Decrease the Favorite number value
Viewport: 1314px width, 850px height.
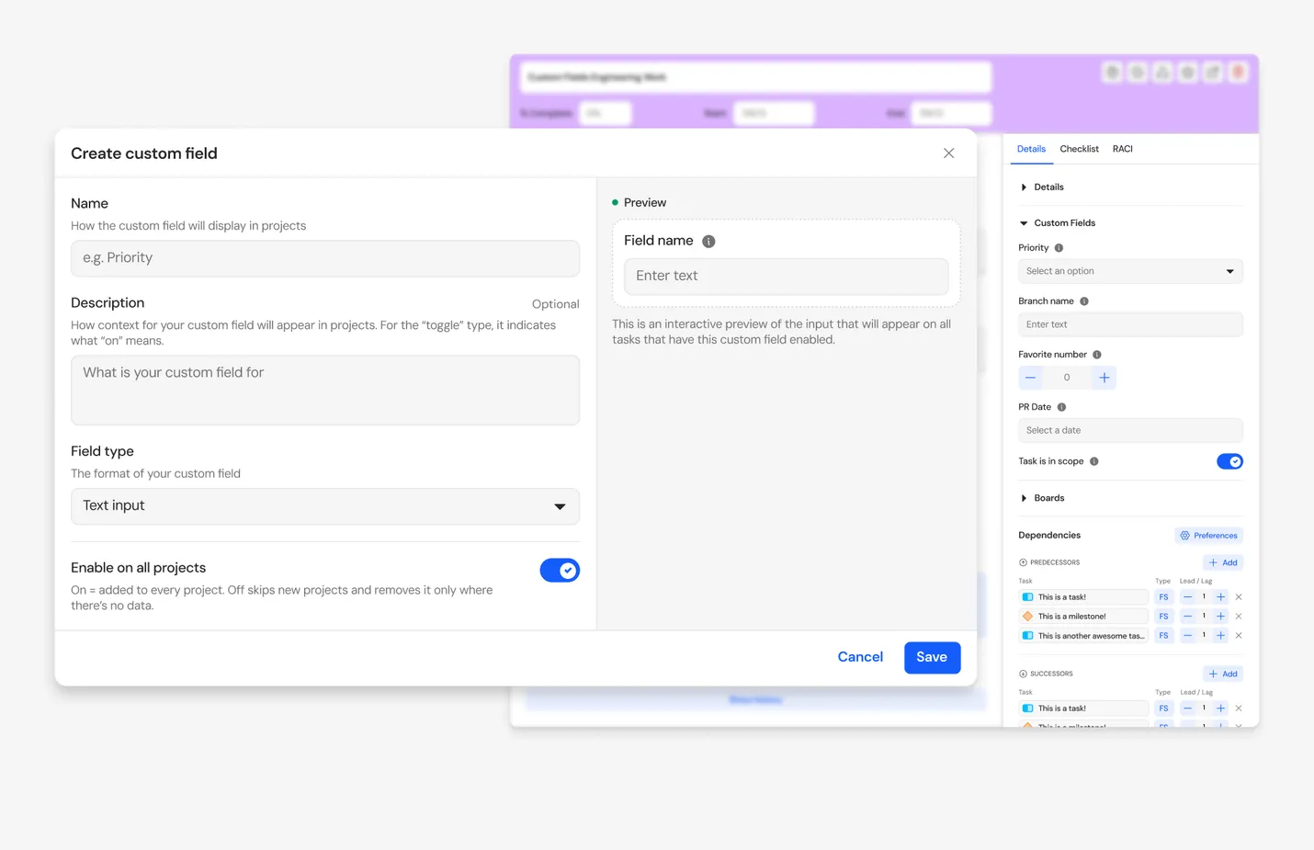click(1030, 378)
